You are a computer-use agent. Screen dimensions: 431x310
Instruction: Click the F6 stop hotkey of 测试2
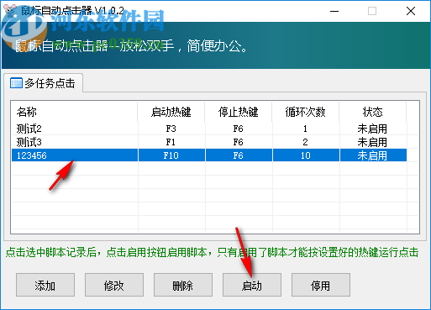tap(239, 129)
